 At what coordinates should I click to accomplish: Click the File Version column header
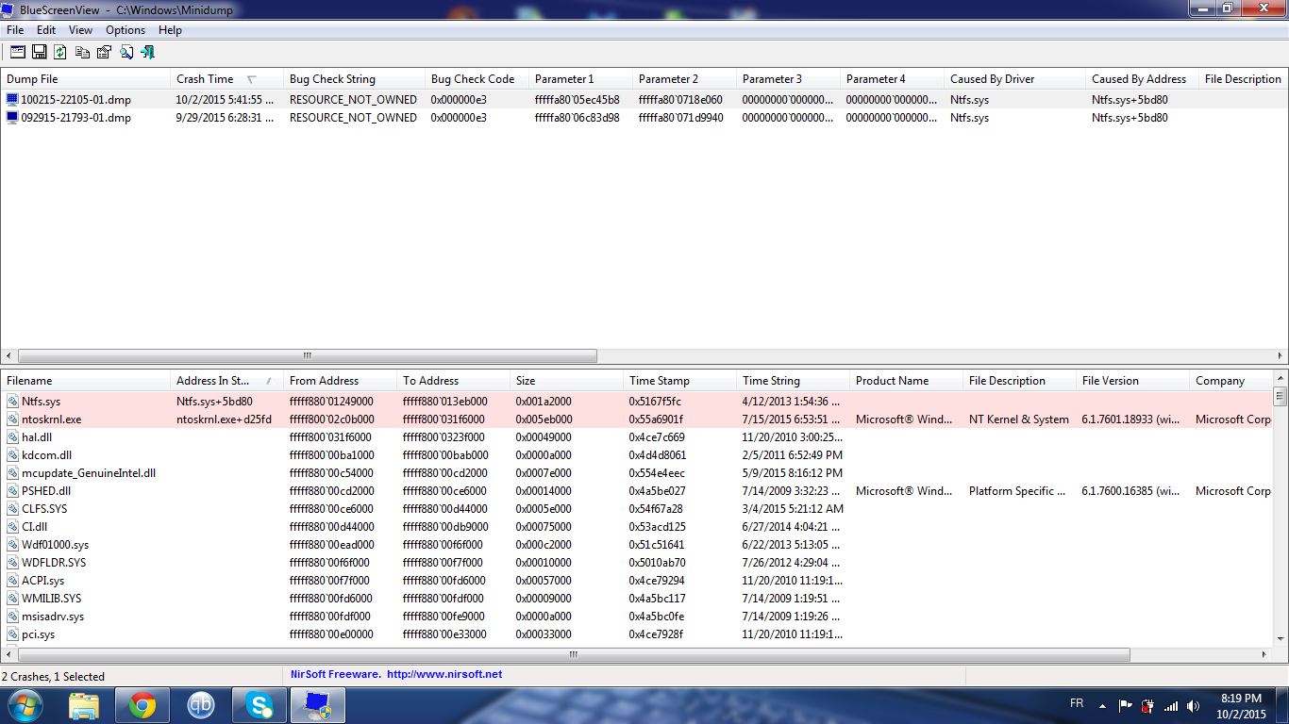tap(1132, 381)
